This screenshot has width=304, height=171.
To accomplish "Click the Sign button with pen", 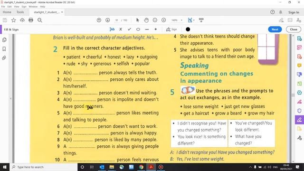I will pos(171,29).
